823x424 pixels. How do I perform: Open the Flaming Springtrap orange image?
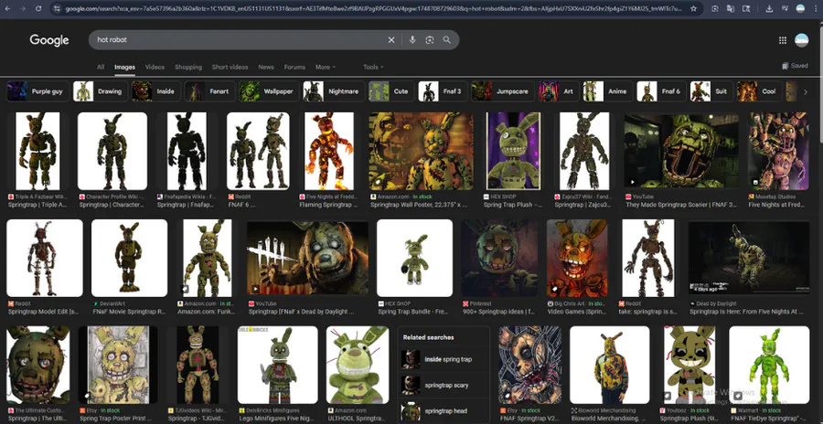point(328,151)
